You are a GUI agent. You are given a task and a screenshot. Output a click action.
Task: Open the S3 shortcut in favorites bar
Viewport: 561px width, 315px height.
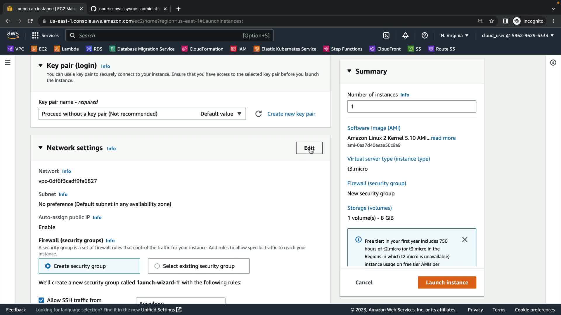tap(414, 49)
